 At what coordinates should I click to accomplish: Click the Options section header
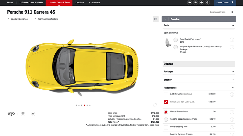(199, 64)
